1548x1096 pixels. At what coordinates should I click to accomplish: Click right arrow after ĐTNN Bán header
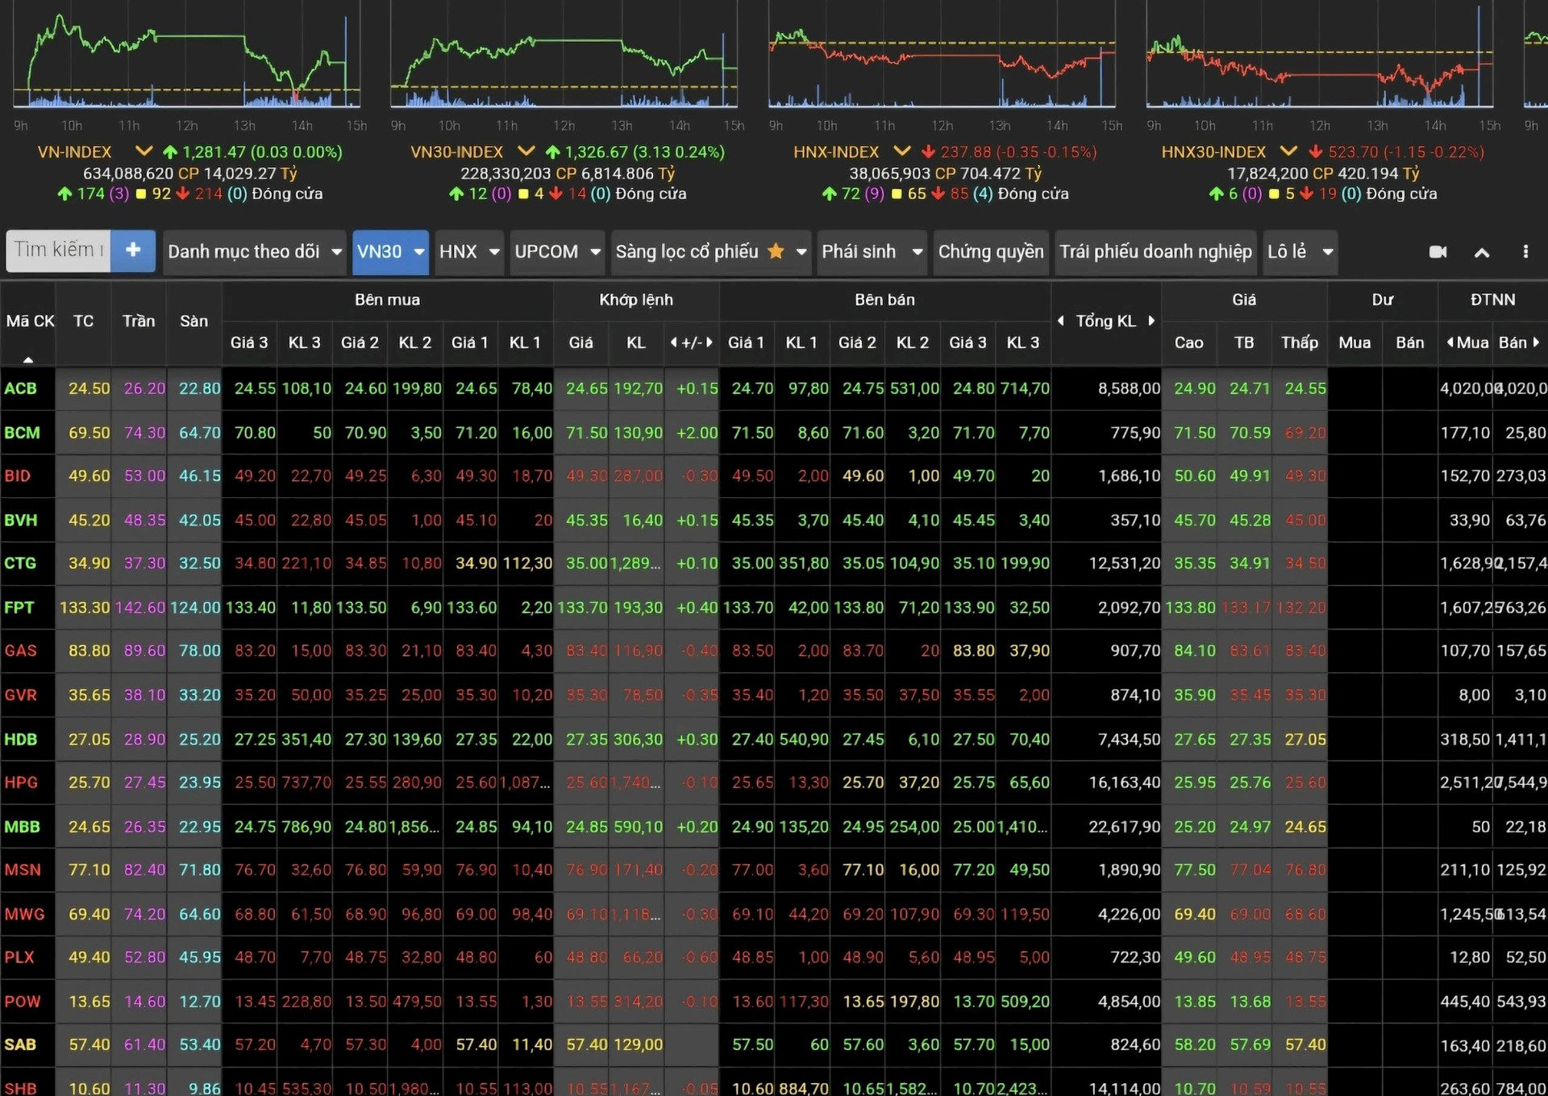[x=1536, y=342]
